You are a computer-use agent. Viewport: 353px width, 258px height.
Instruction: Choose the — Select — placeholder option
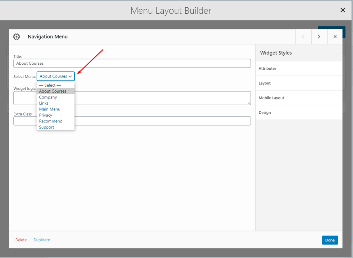[49, 85]
